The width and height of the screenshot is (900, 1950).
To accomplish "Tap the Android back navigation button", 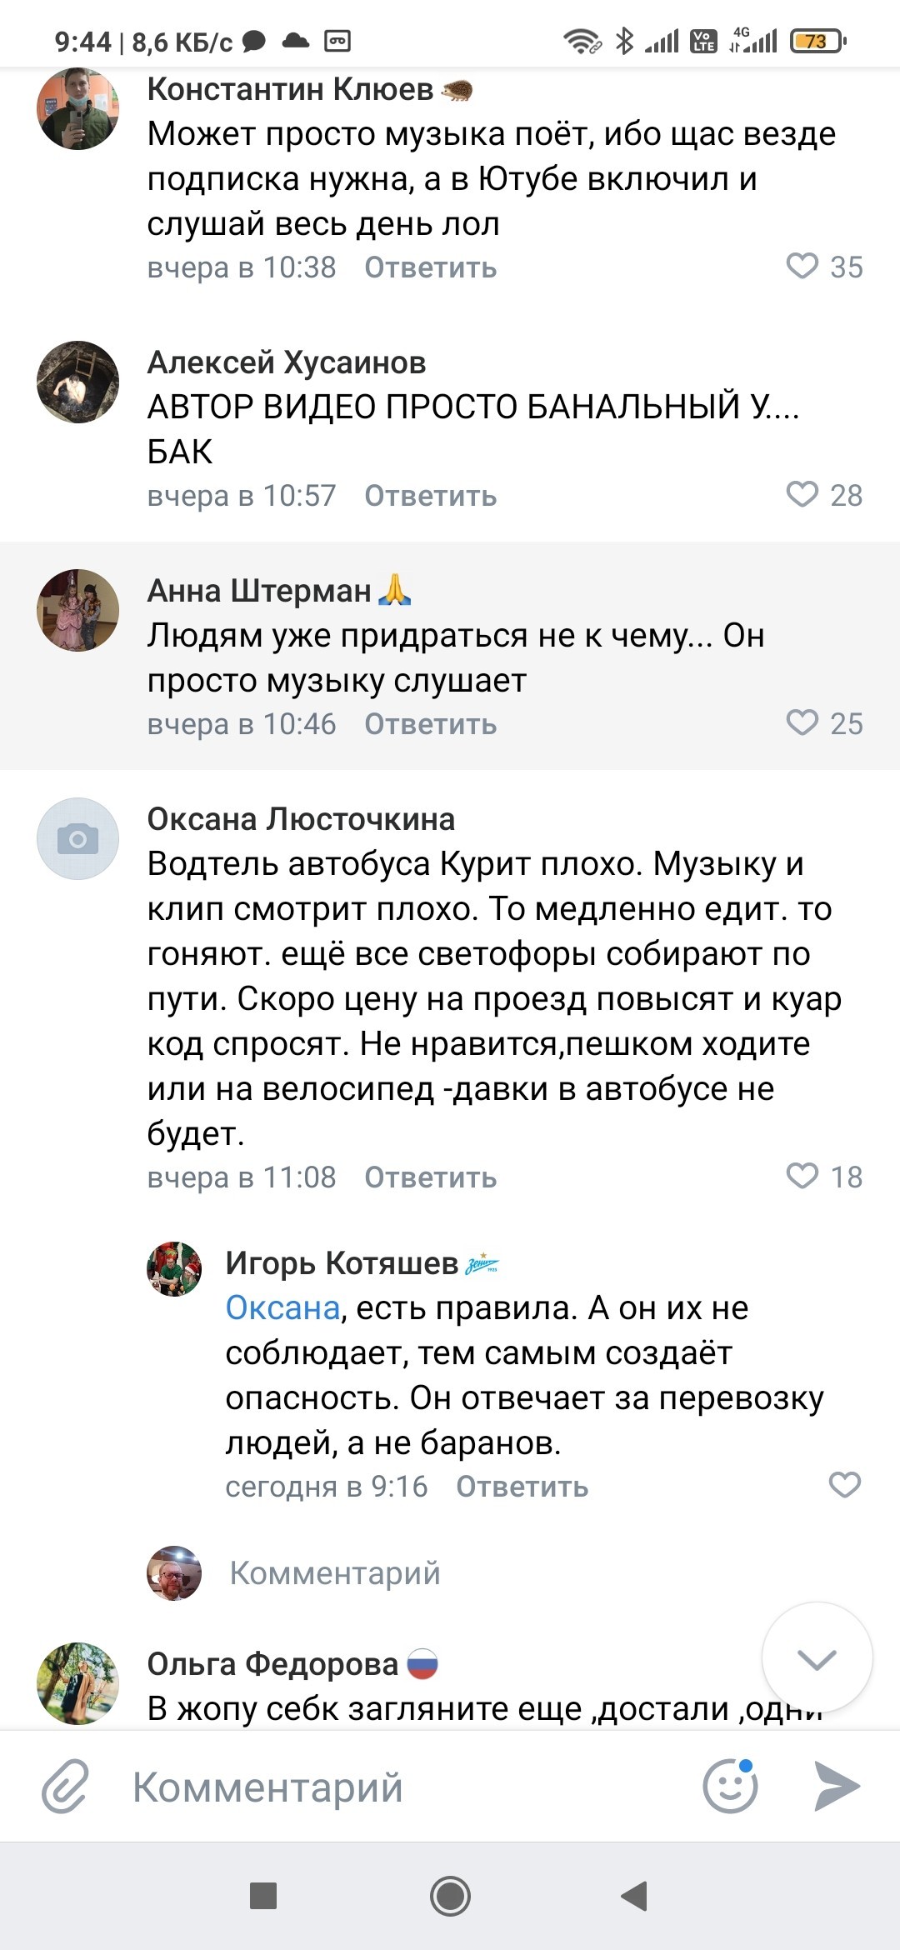I will [635, 1897].
